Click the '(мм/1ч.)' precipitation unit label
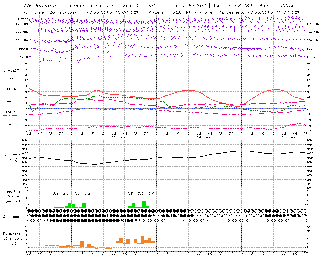320x256 pixels. pos(13,201)
